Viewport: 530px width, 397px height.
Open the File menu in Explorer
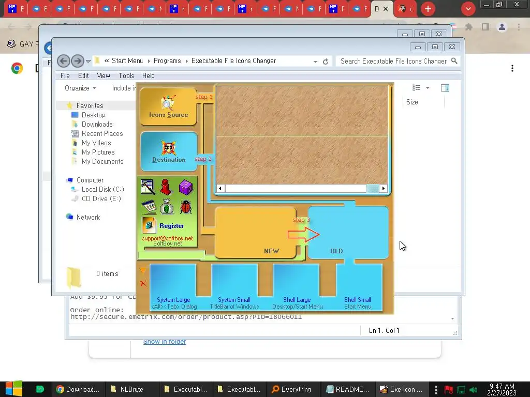[65, 75]
